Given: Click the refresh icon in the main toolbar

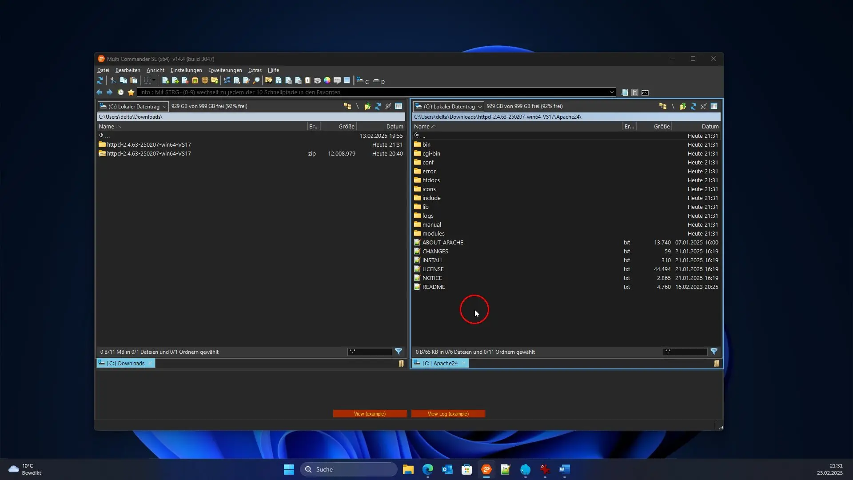Looking at the screenshot, I should click(x=100, y=80).
